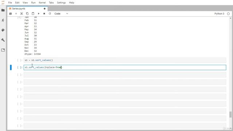Screen dimensions: 233x131
Task: Restart the kernel with refresh icon
Action: click(50, 14)
